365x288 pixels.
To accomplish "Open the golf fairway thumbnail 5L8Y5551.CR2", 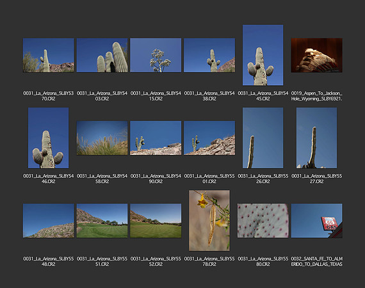I will pyautogui.click(x=102, y=221).
